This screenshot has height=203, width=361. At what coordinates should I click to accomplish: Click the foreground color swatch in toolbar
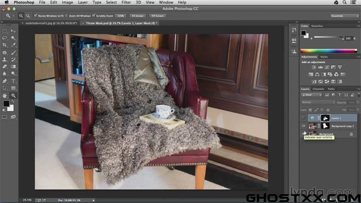pyautogui.click(x=6, y=103)
